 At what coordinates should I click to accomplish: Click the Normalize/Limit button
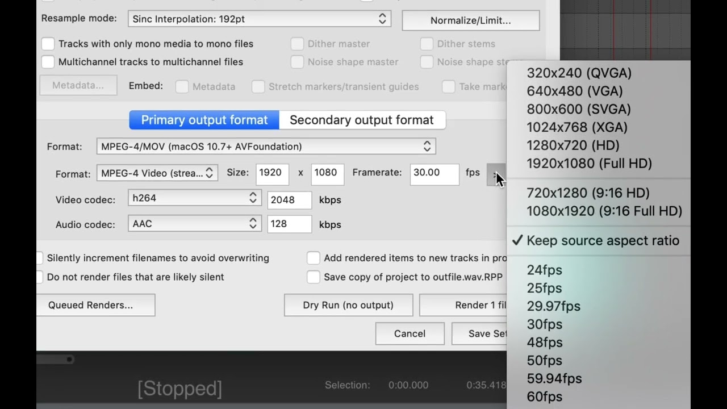coord(470,20)
